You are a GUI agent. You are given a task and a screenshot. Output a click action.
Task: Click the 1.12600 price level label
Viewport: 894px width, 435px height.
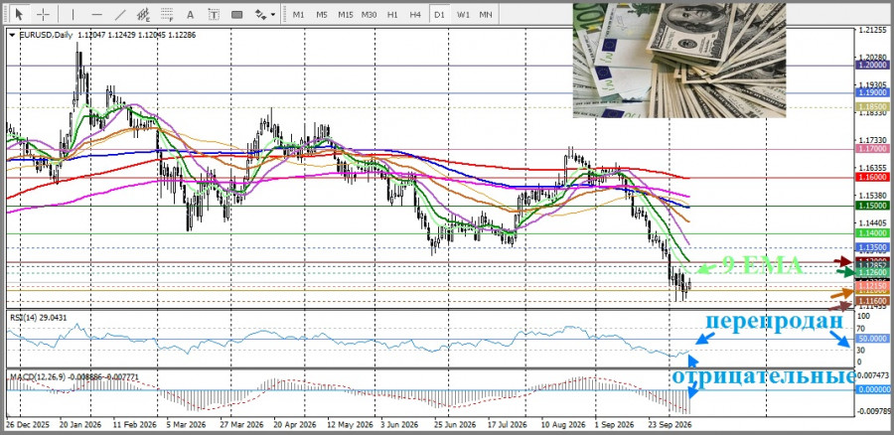pyautogui.click(x=872, y=273)
